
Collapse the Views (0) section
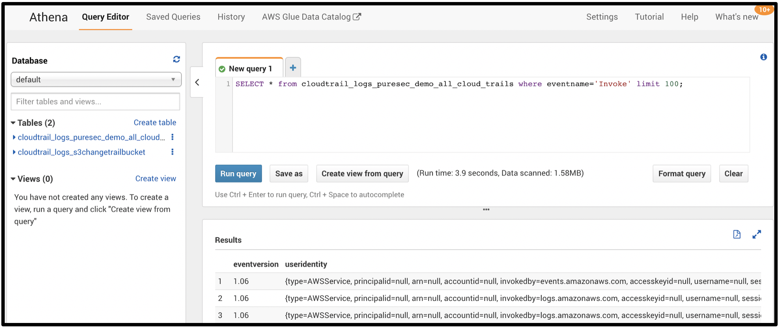[13, 179]
